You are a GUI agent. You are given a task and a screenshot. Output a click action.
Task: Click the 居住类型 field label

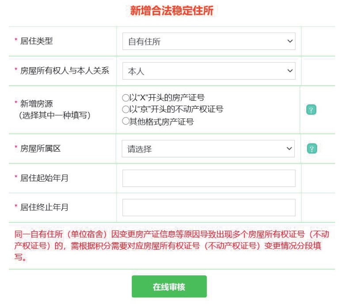(x=37, y=41)
